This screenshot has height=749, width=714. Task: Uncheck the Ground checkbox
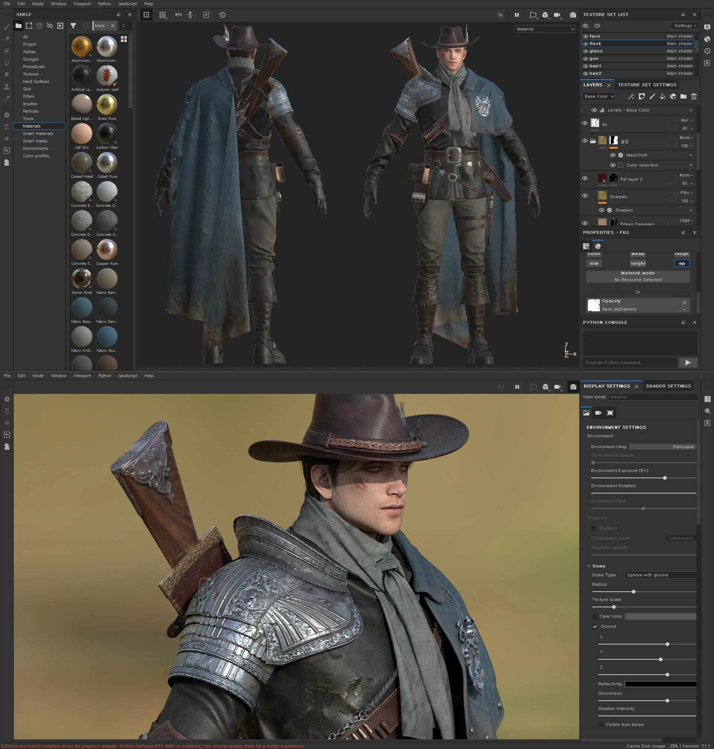(x=595, y=626)
